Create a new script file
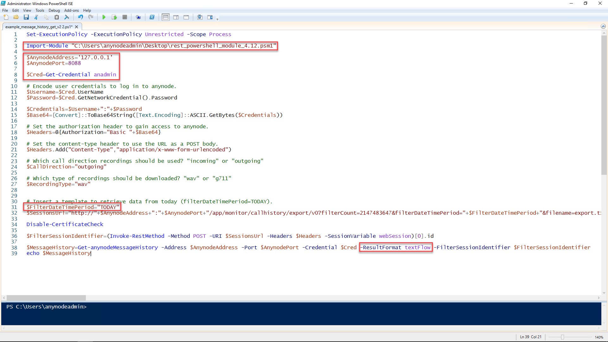 [x=6, y=17]
